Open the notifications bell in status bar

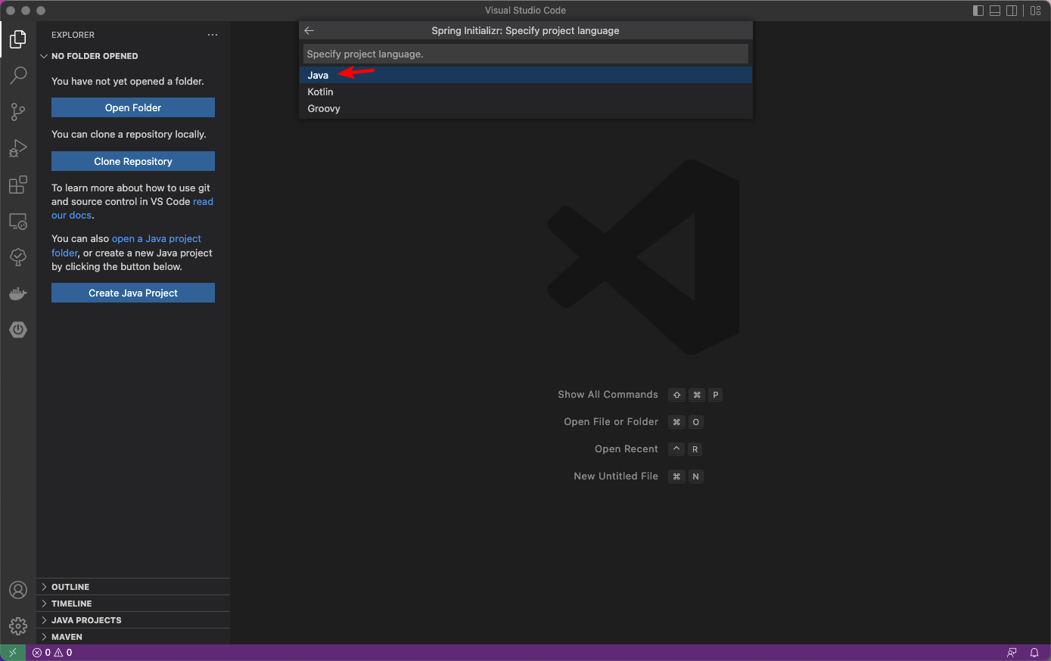[1034, 653]
